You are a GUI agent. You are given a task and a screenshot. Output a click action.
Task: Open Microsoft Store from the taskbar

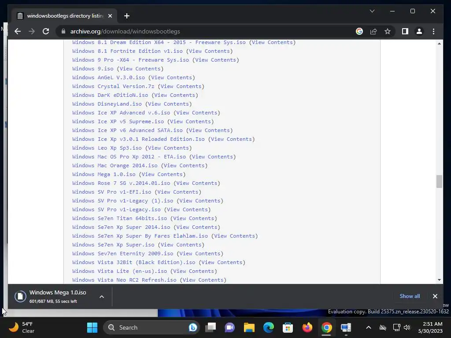pos(288,327)
